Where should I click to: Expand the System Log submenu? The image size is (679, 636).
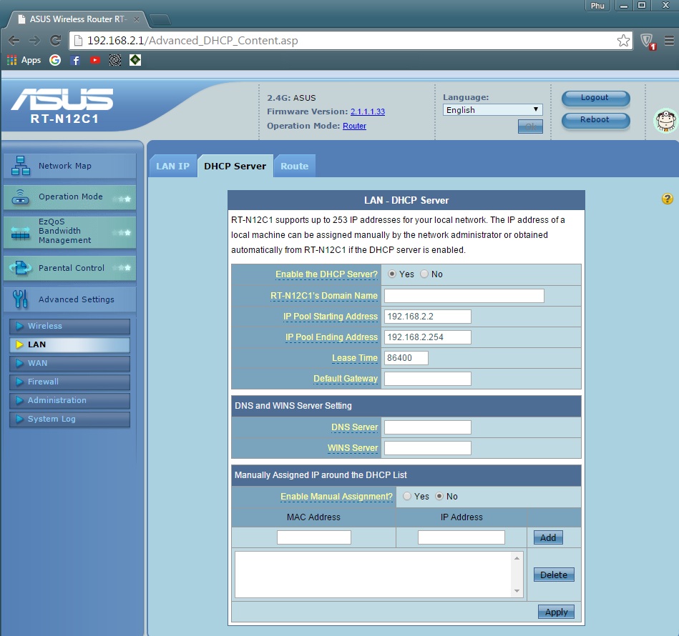(69, 419)
